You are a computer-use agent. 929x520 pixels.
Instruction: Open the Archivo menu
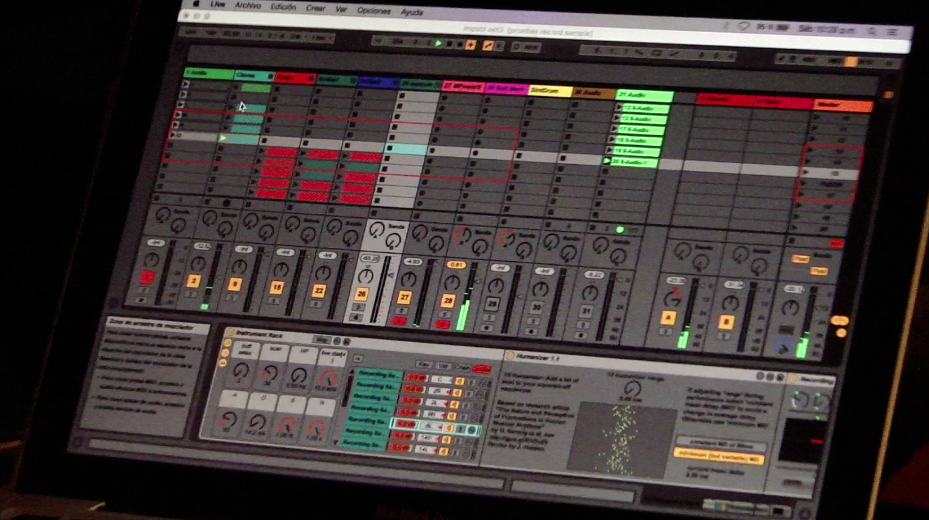point(248,6)
